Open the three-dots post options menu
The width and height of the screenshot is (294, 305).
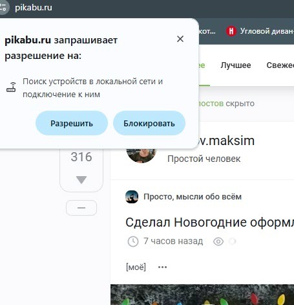click(x=162, y=267)
